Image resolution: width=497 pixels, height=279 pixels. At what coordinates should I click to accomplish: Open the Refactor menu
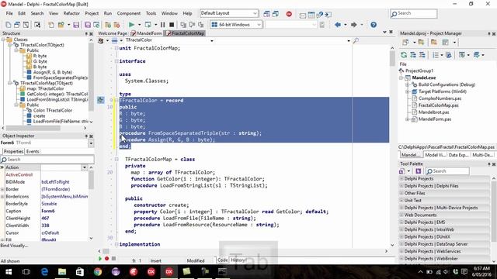(x=71, y=13)
